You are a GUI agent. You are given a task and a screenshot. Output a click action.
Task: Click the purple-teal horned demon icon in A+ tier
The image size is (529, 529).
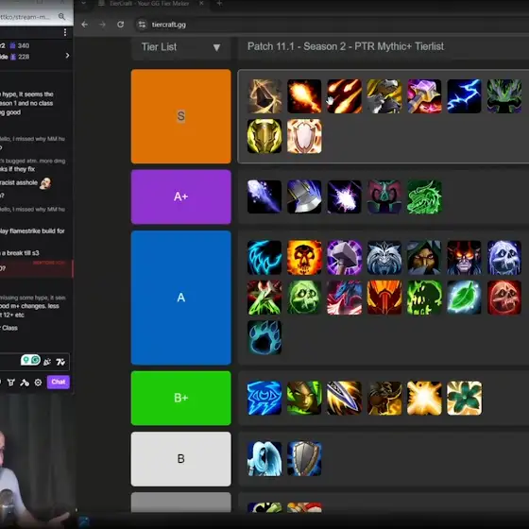pyautogui.click(x=384, y=196)
